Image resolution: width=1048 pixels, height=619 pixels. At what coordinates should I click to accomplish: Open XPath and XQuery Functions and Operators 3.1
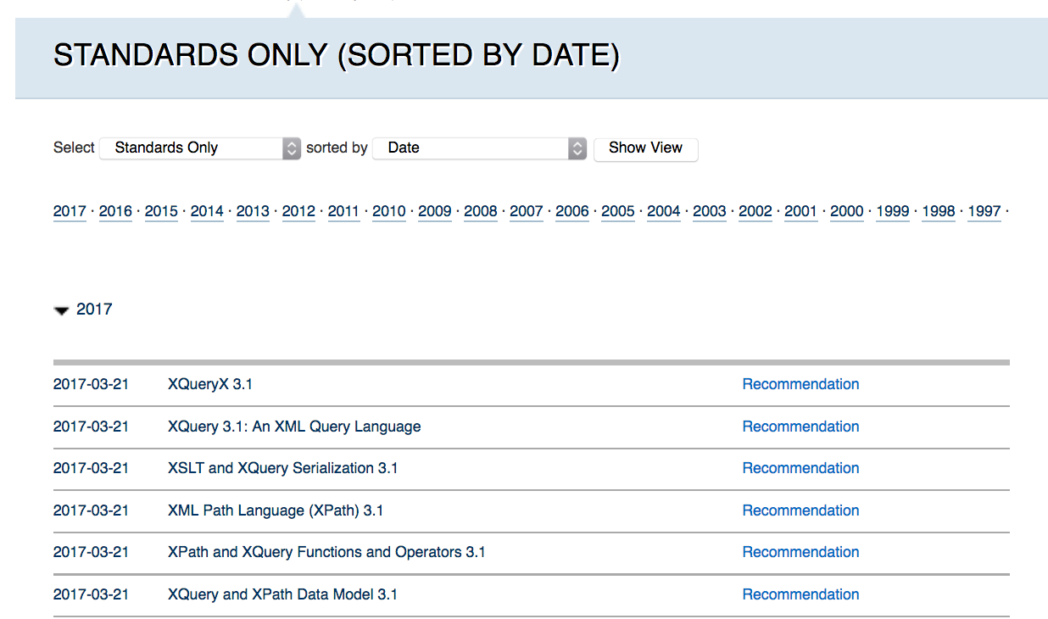326,552
